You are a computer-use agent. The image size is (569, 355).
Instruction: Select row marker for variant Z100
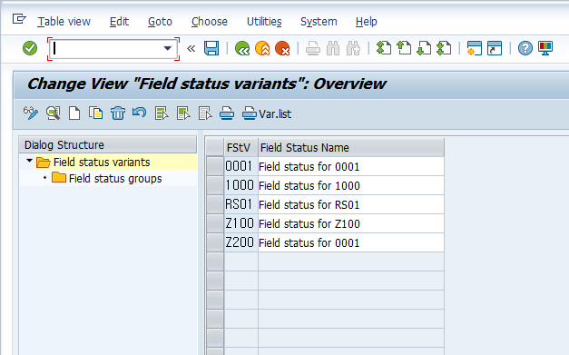pos(215,223)
